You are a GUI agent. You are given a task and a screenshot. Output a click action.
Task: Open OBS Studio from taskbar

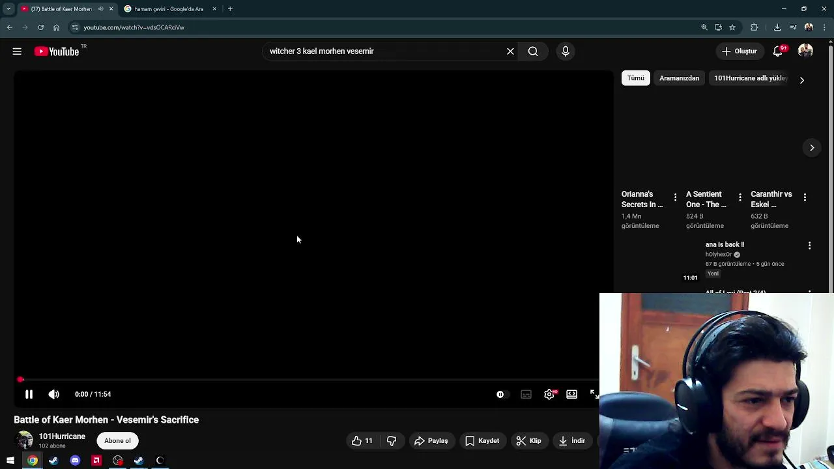117,461
